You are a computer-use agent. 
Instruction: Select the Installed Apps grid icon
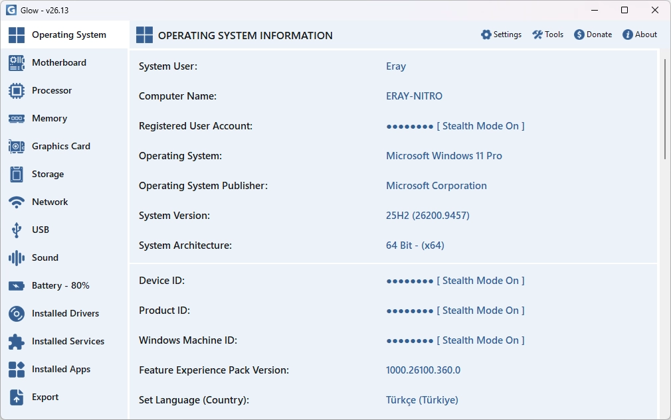tap(16, 369)
